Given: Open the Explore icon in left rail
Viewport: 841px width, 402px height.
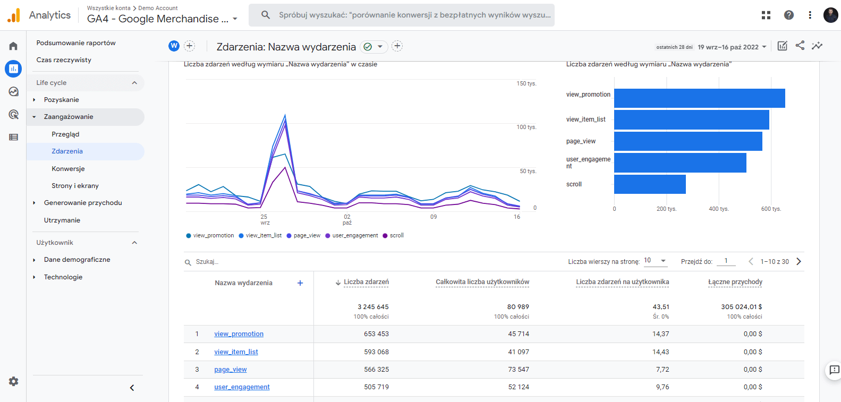Looking at the screenshot, I should (x=13, y=91).
